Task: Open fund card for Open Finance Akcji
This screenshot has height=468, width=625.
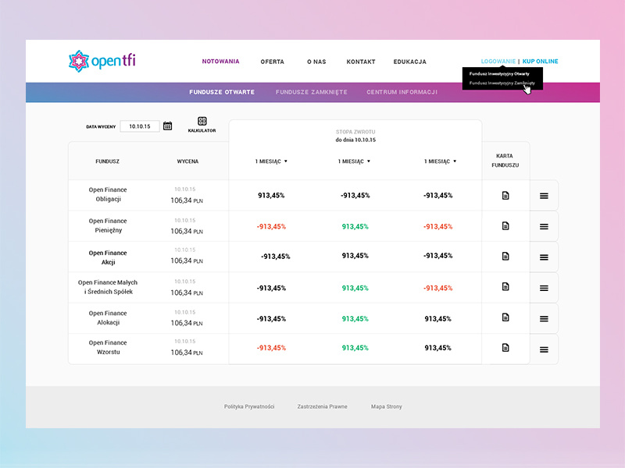Action: point(505,256)
